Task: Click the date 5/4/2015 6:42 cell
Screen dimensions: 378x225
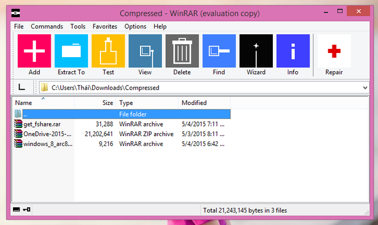Action: coord(203,144)
